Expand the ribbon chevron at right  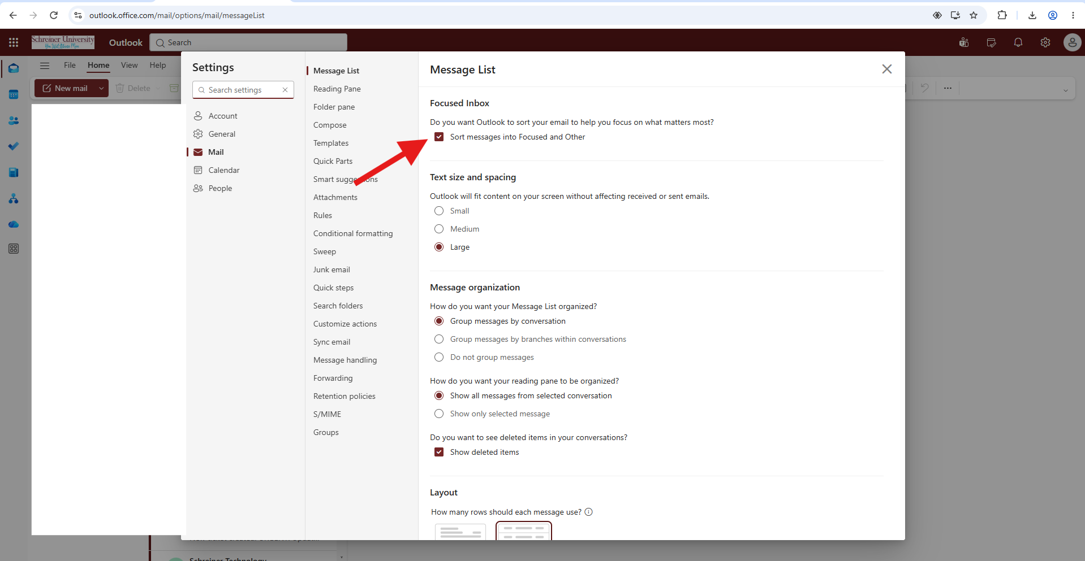[1065, 90]
